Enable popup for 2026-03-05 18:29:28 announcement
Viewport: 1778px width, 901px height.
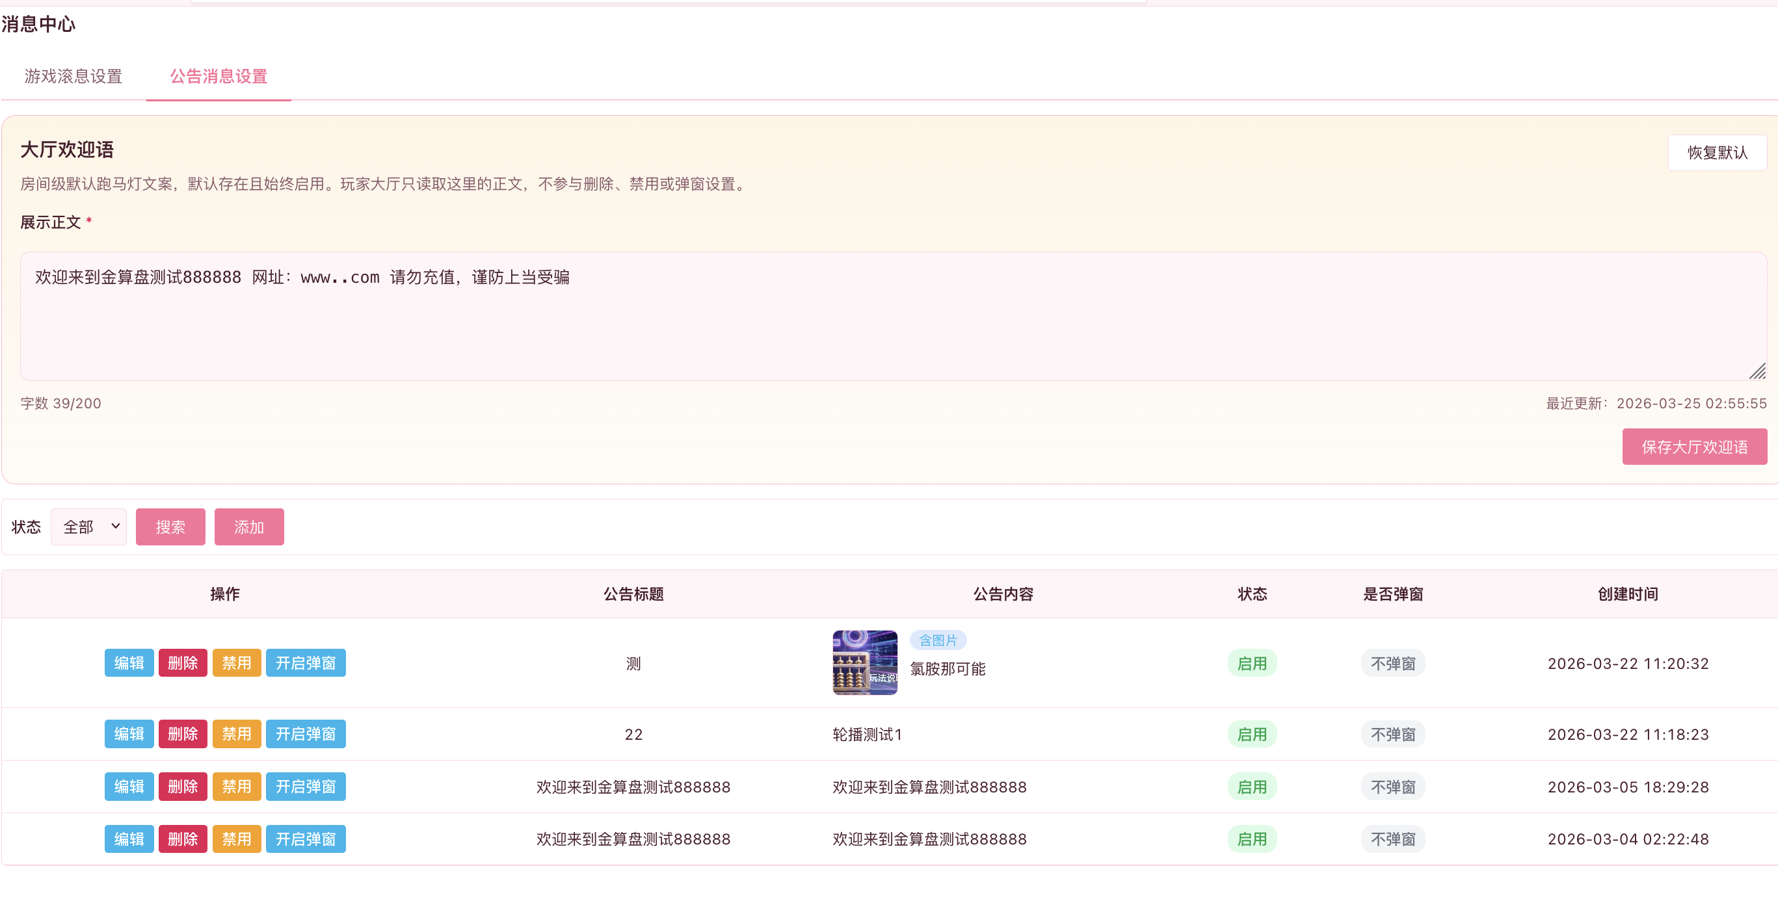[x=306, y=787]
